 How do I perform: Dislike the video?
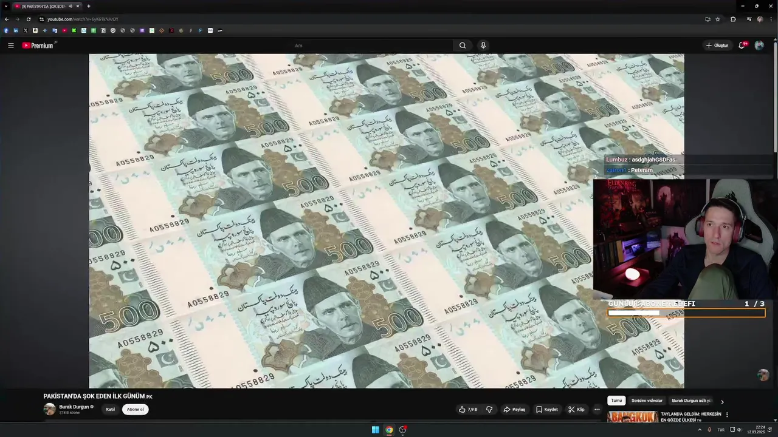[x=489, y=410]
